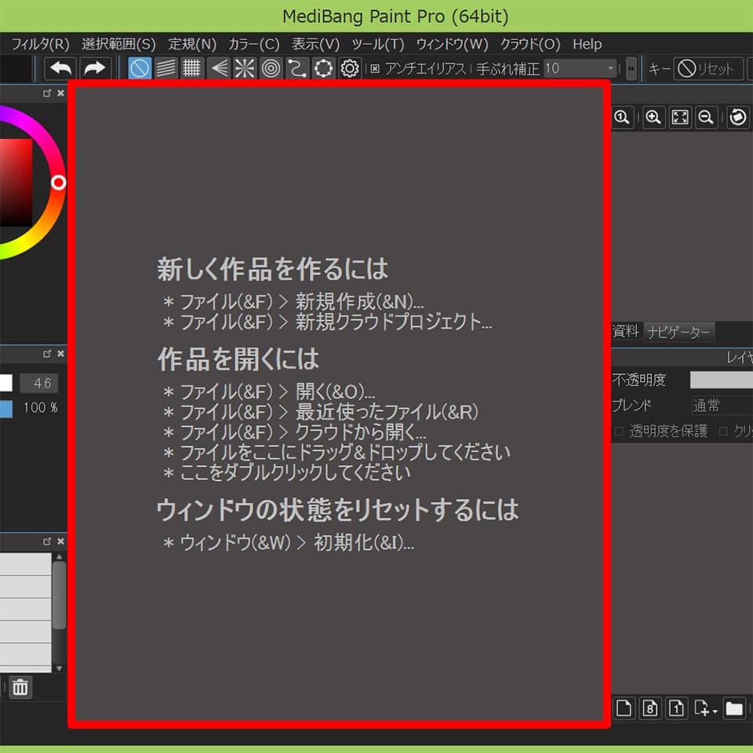Open the 選択範囲(S) menu
The height and width of the screenshot is (753, 753).
click(118, 44)
